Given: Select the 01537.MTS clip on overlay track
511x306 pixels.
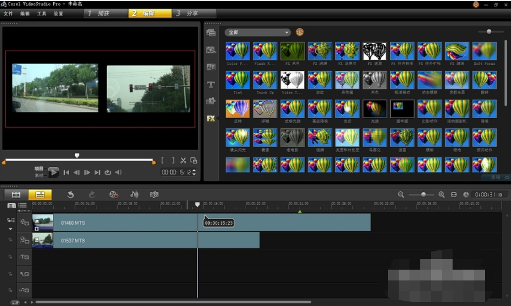Looking at the screenshot, I should 146,240.
